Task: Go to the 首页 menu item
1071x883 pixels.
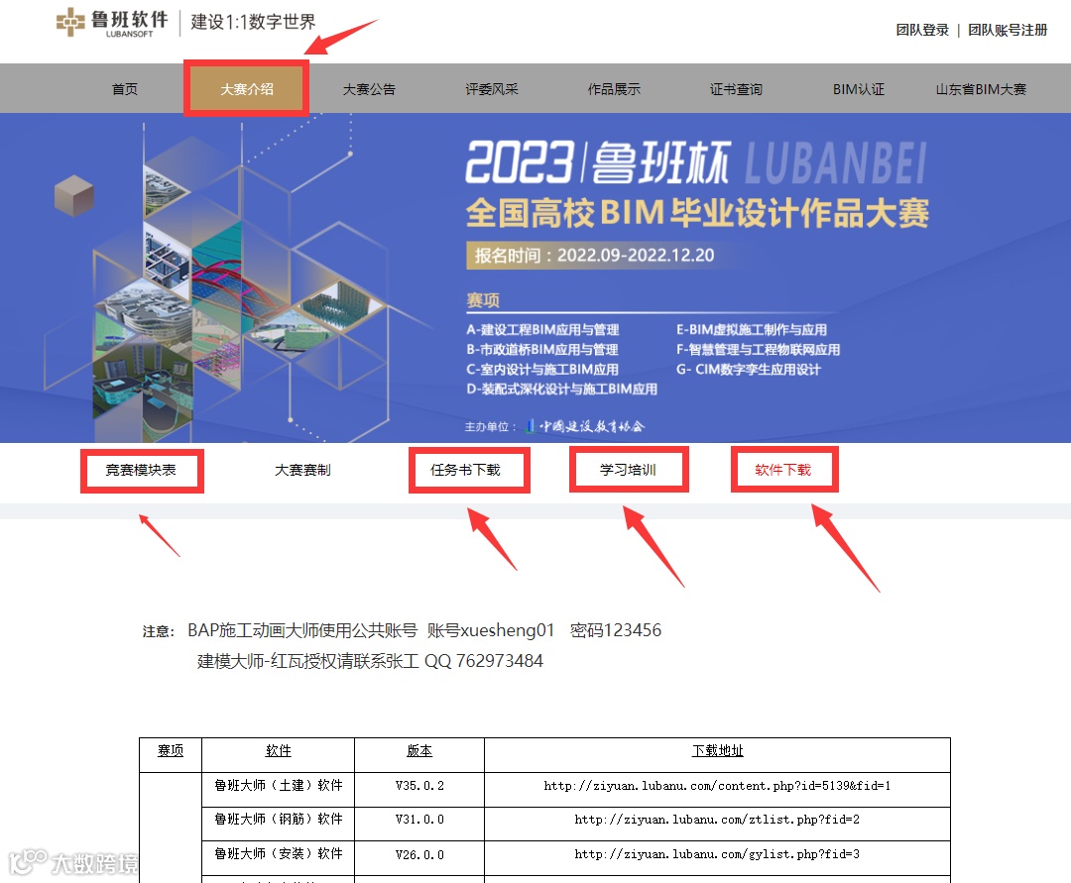Action: 124,89
